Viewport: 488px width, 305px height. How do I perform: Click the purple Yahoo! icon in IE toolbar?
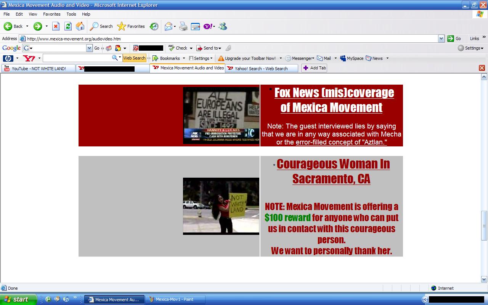tap(208, 26)
